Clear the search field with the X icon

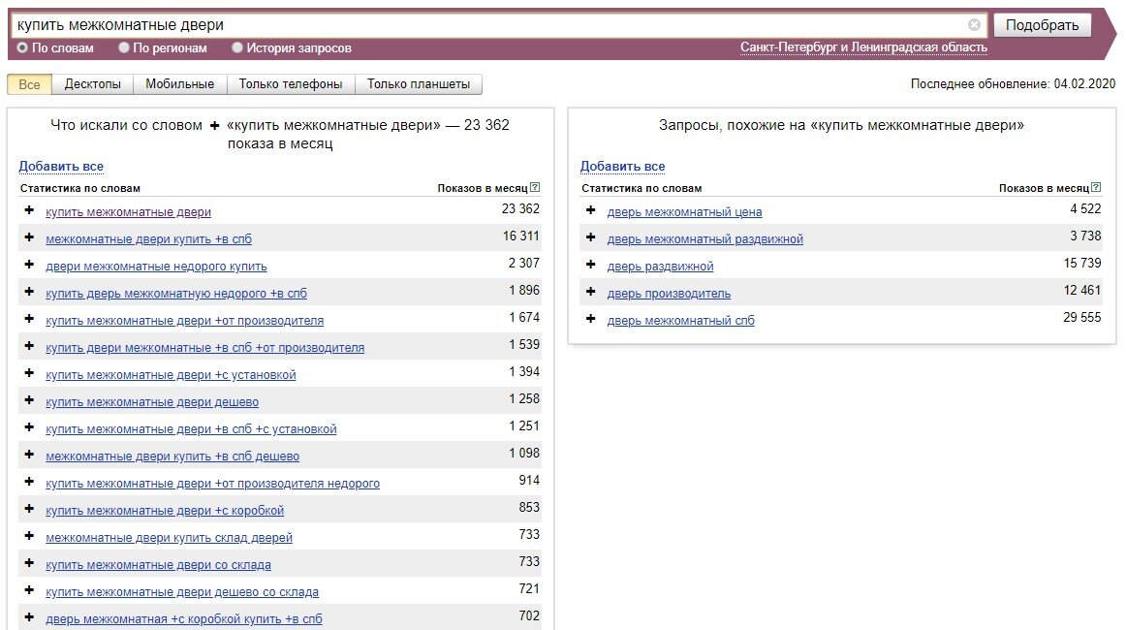coord(974,25)
